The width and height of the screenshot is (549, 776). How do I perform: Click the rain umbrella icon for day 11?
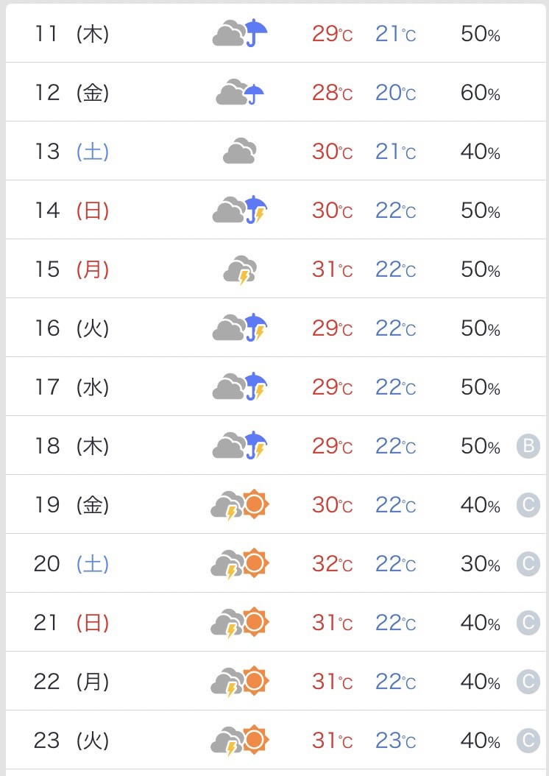[x=240, y=33]
